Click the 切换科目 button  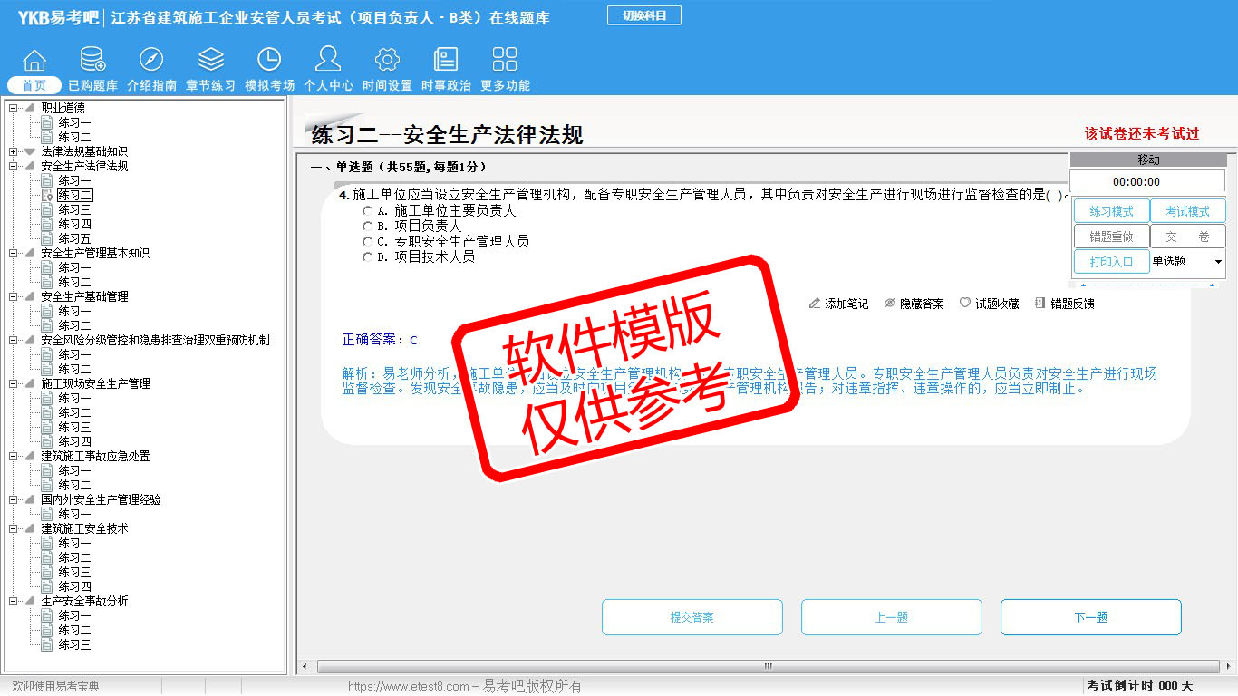[644, 15]
